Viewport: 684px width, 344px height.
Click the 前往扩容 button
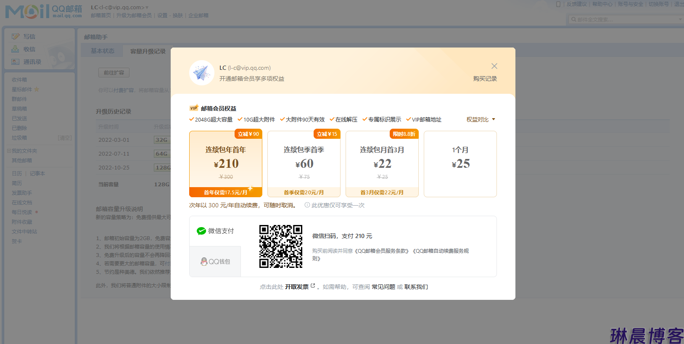pos(114,72)
